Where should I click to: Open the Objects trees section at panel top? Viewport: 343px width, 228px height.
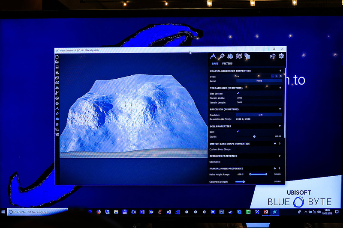[x=230, y=56]
